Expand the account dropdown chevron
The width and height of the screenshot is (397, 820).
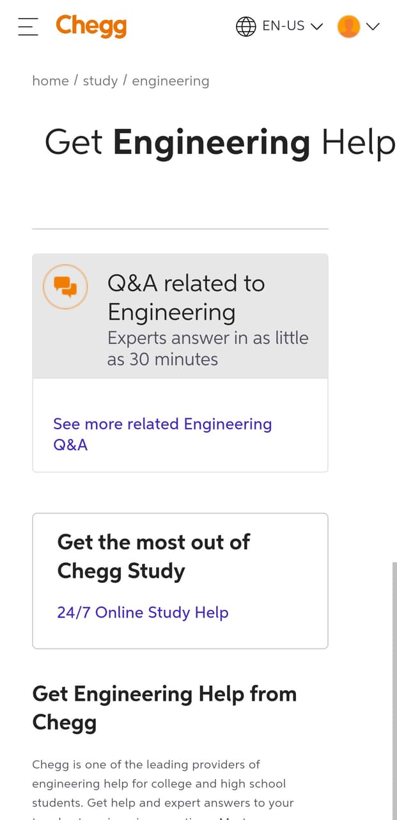pos(373,28)
